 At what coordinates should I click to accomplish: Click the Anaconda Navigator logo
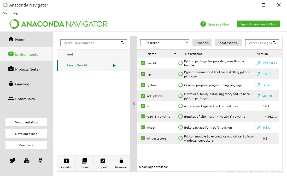[x=58, y=24]
